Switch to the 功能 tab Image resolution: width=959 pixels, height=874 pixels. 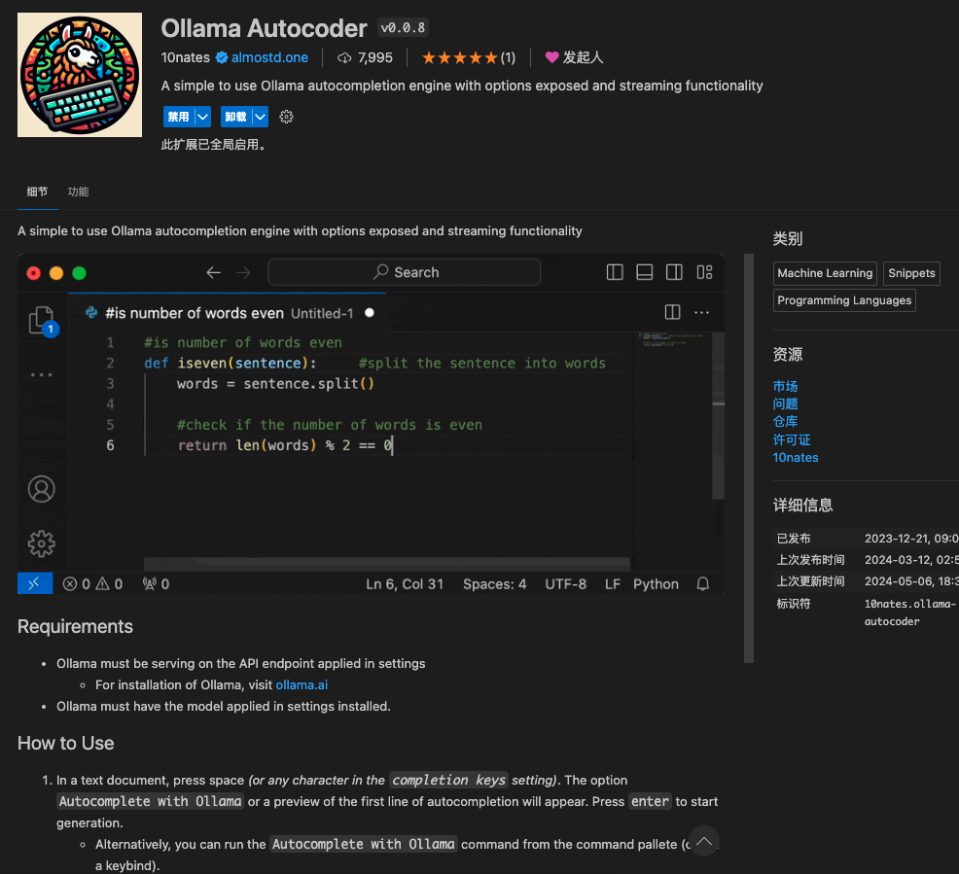78,192
